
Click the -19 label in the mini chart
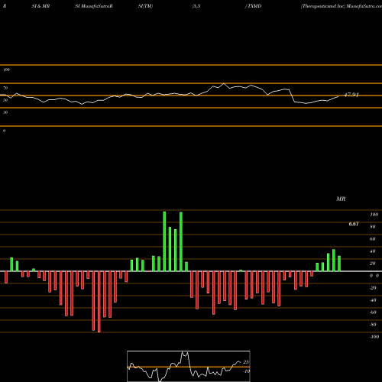point(246,371)
